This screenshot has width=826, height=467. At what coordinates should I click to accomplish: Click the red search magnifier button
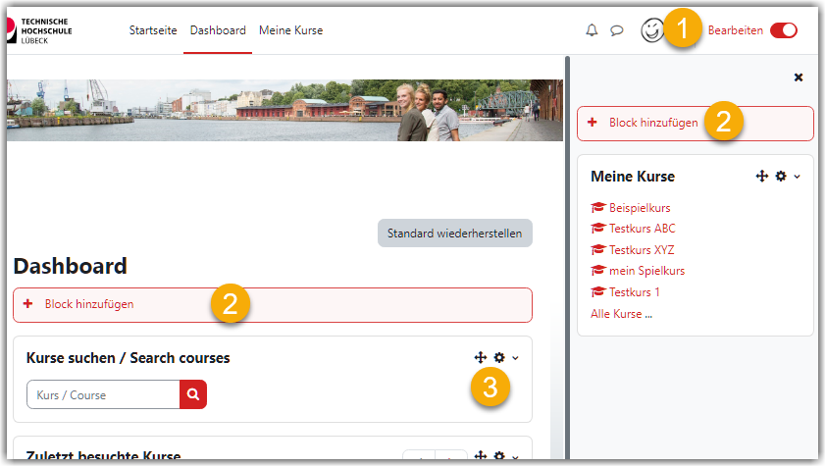coord(193,394)
